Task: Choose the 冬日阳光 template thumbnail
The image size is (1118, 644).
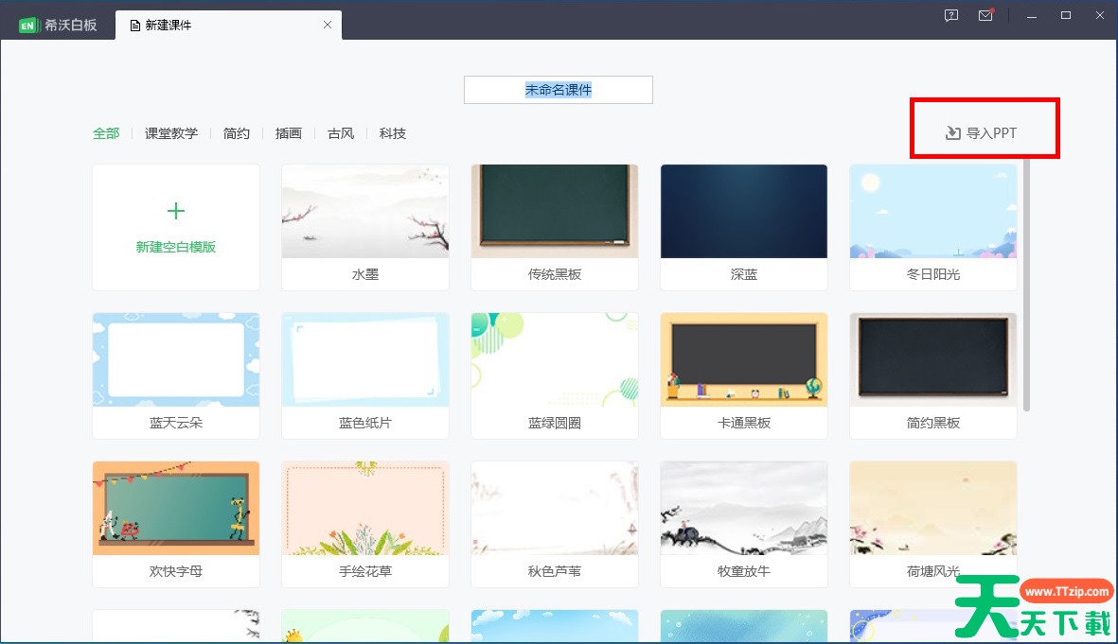Action: click(933, 212)
